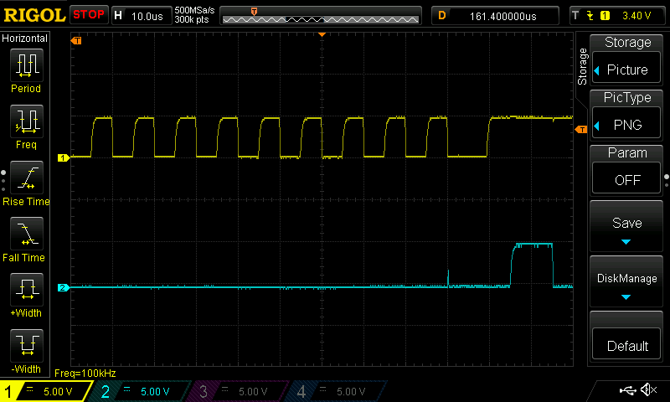Select the Period measurement icon
Image resolution: width=670 pixels, height=402 pixels.
[x=27, y=65]
